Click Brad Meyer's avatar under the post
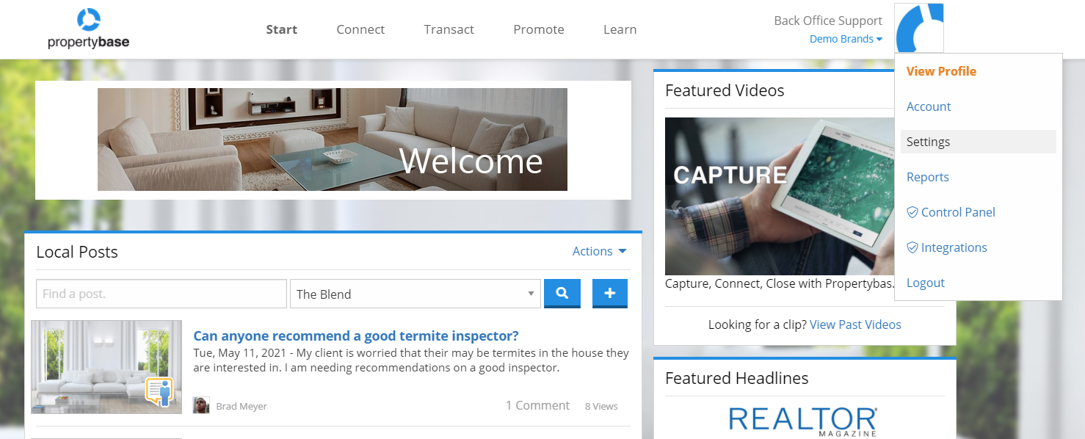The width and height of the screenshot is (1085, 439). coord(201,404)
